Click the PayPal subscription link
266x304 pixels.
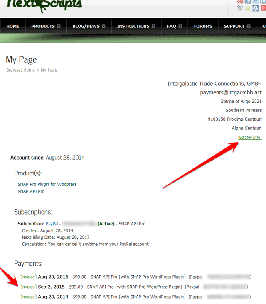pos(52,224)
